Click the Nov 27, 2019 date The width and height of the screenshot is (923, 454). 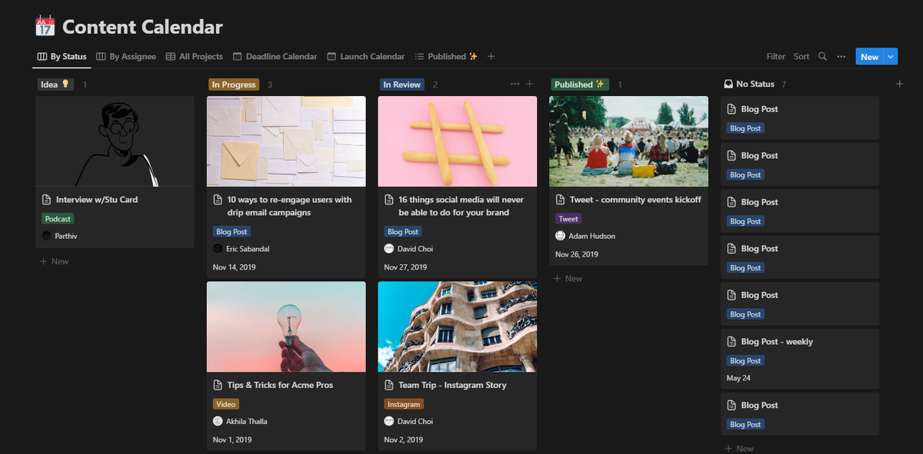(406, 267)
